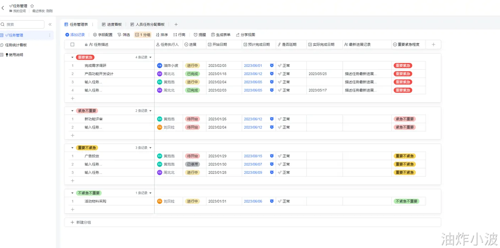Click 生成表单 to generate a form
Image resolution: width=500 pixels, height=248 pixels.
221,35
